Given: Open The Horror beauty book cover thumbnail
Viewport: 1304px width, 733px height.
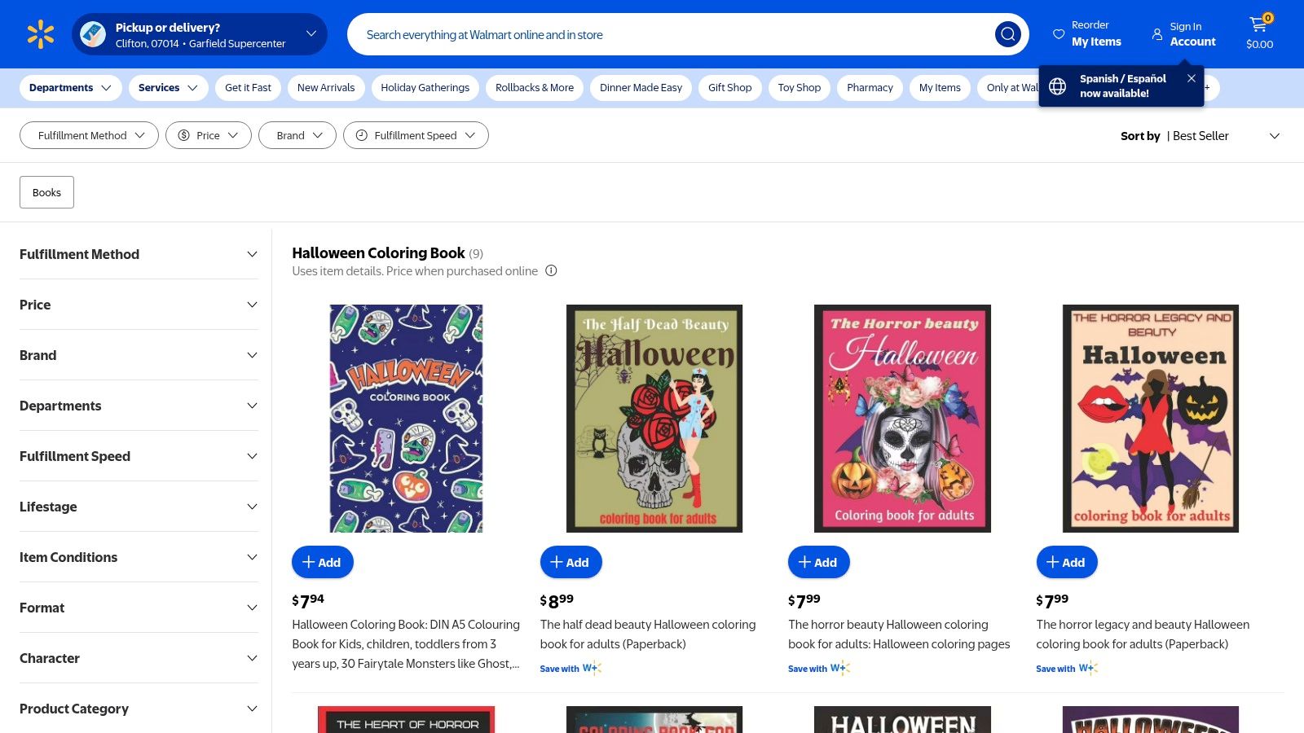Looking at the screenshot, I should 902,419.
